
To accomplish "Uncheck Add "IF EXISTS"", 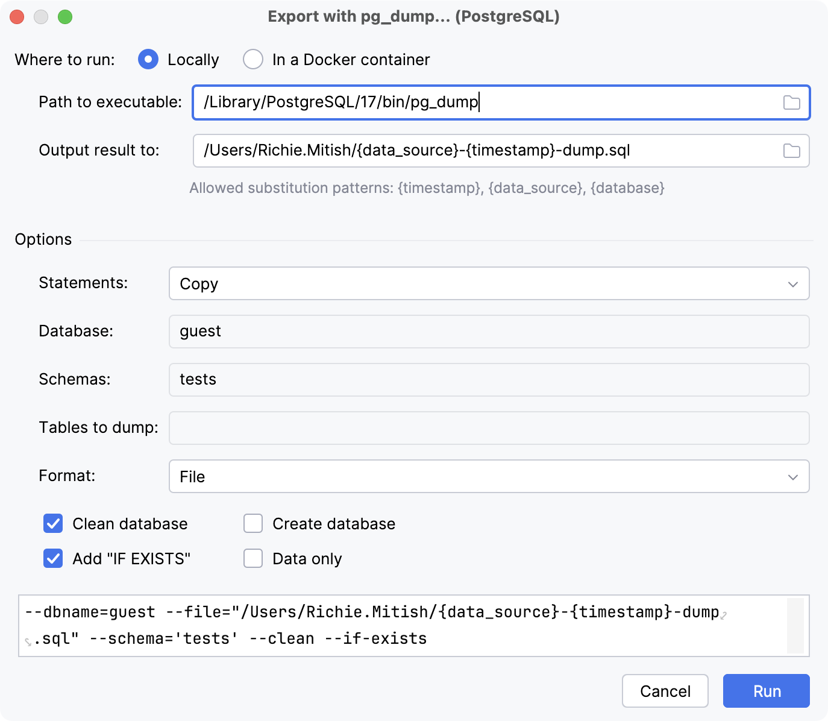I will pyautogui.click(x=52, y=558).
